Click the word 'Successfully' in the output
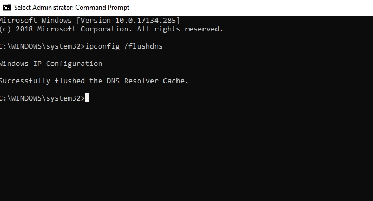 coord(25,81)
